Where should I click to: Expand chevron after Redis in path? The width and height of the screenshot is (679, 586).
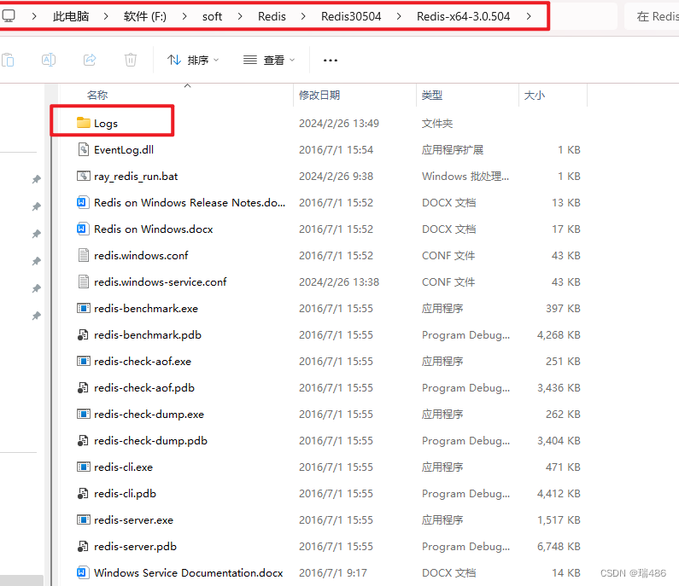303,16
